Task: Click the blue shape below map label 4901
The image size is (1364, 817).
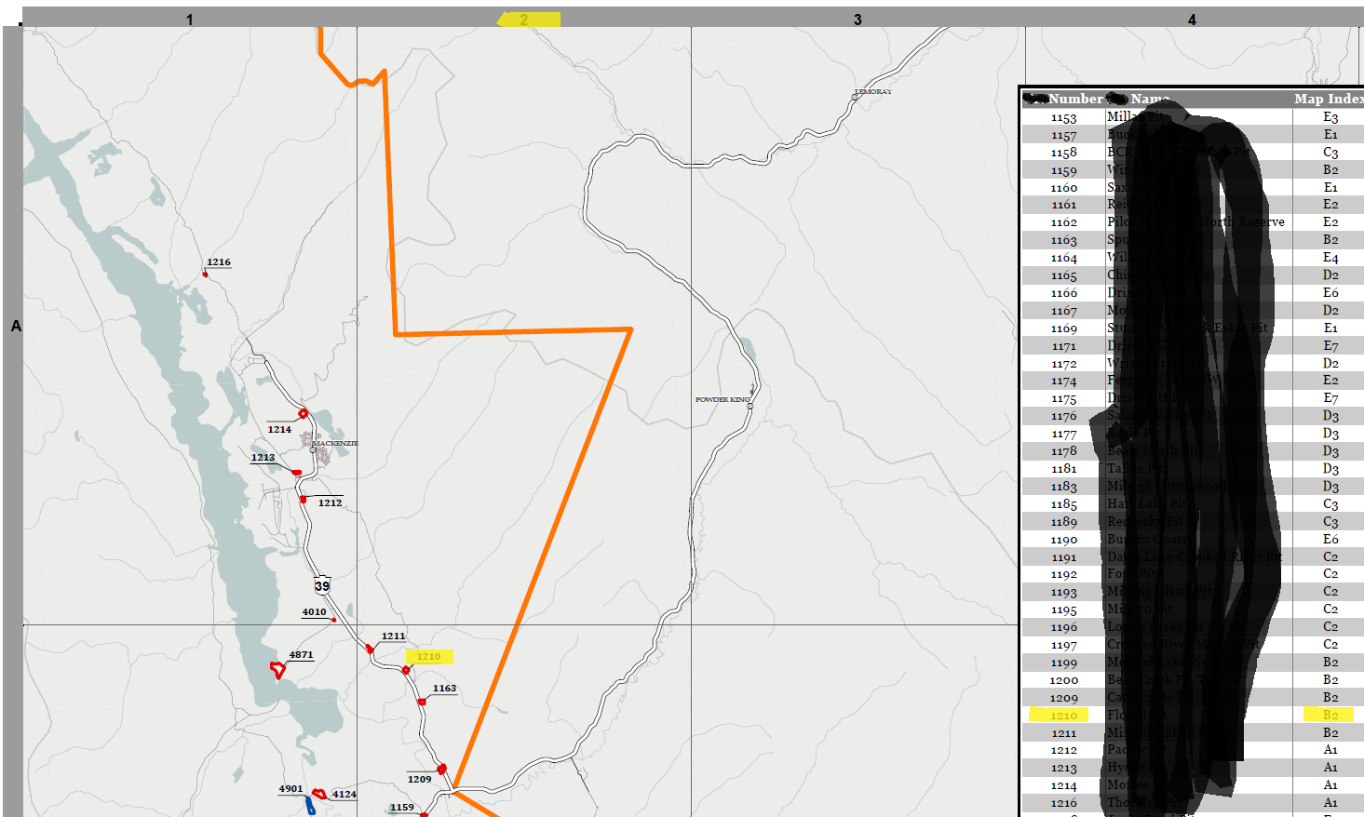Action: [x=310, y=806]
